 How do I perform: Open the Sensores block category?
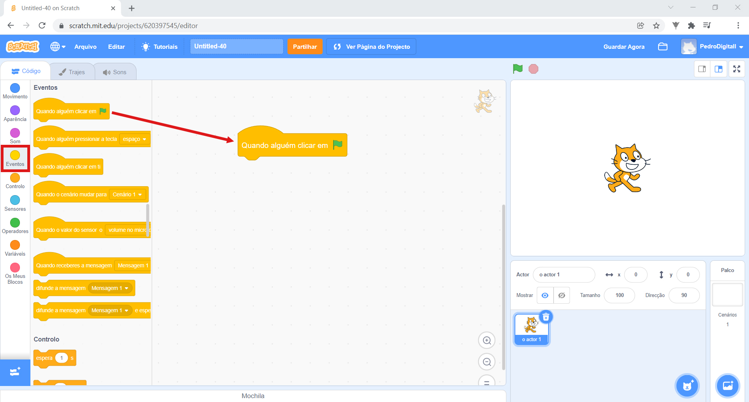[x=15, y=203]
